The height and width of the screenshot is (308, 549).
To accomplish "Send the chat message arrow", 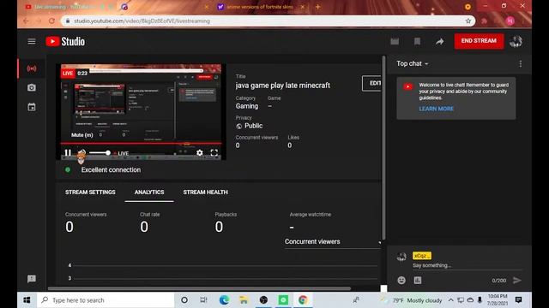I will tap(517, 280).
